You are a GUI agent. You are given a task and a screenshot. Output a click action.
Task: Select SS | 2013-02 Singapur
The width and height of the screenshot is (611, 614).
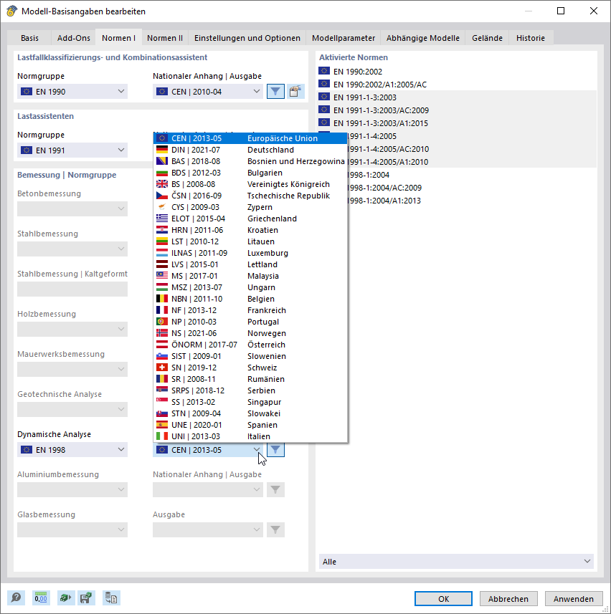tap(250, 402)
